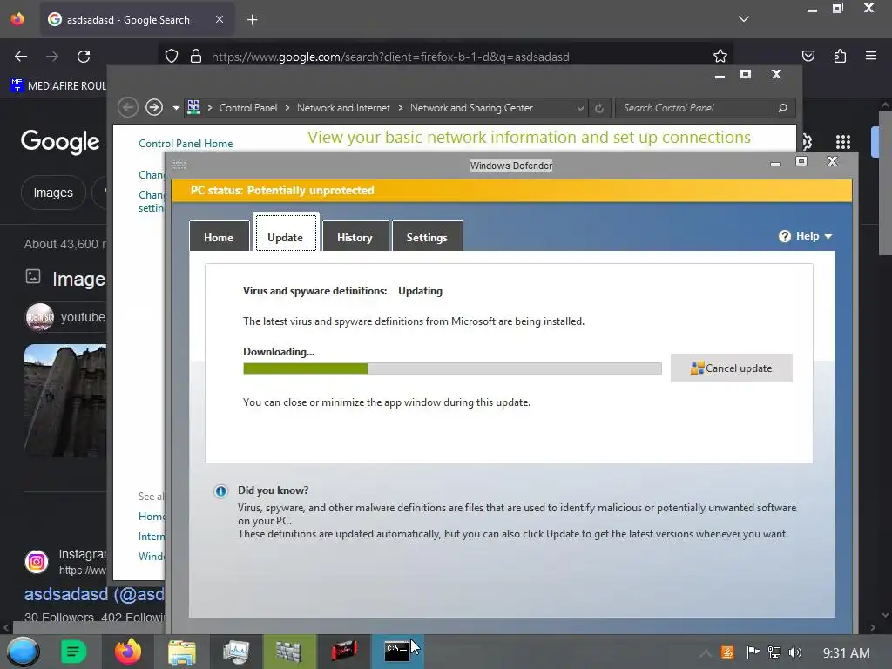This screenshot has height=669, width=892.
Task: Click the Control Panel search magnifier icon
Action: click(783, 108)
